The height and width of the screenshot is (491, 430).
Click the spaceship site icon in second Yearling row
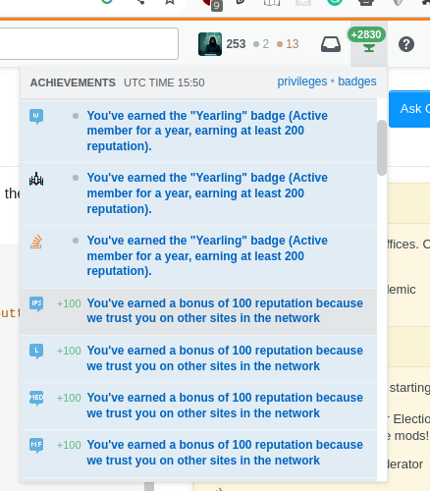(x=36, y=179)
